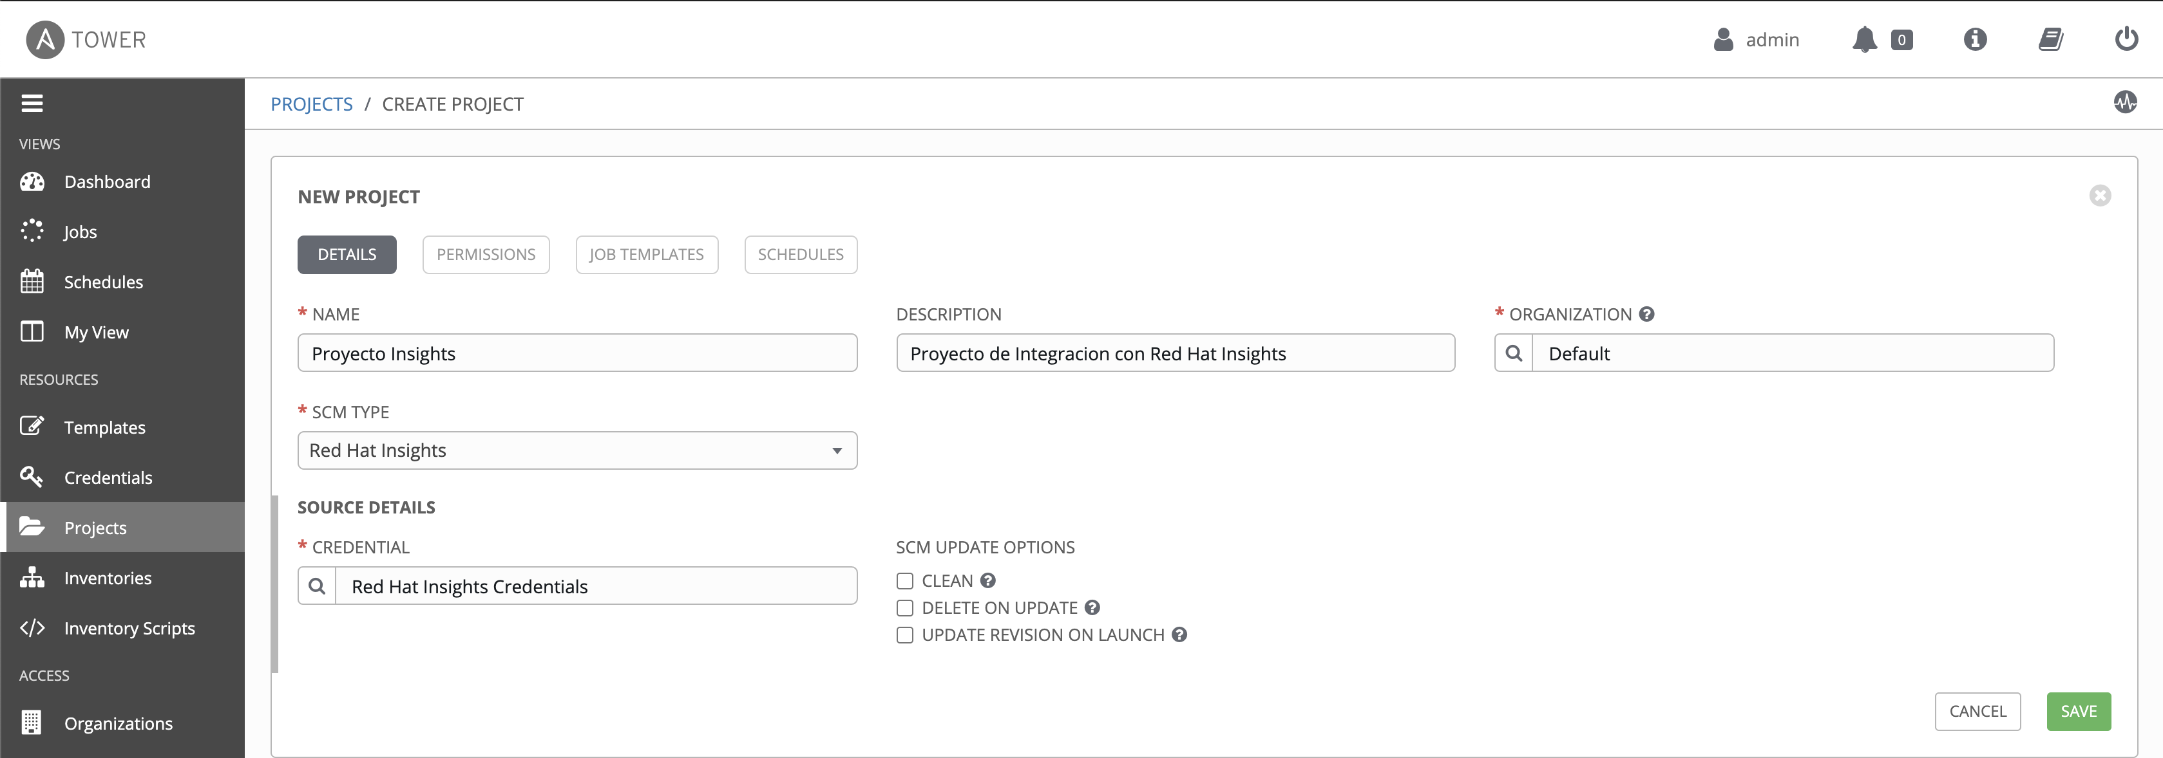Focus the Name input field
The height and width of the screenshot is (758, 2163).
click(x=577, y=353)
